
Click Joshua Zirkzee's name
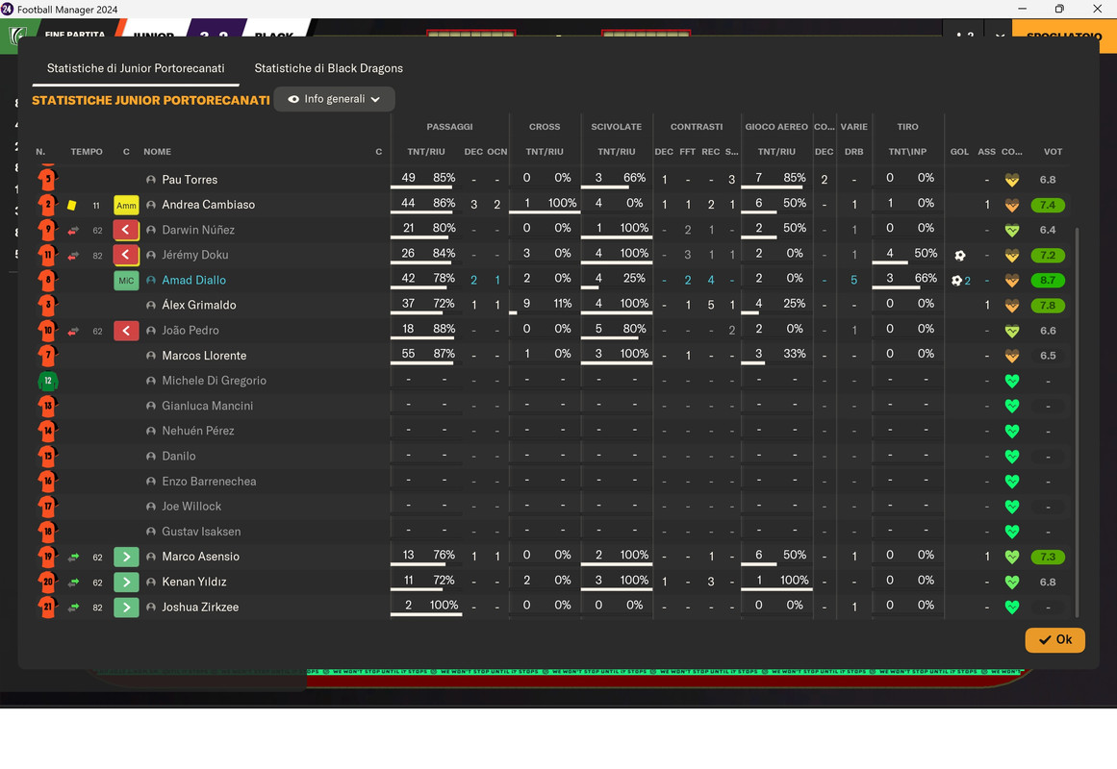(x=200, y=608)
